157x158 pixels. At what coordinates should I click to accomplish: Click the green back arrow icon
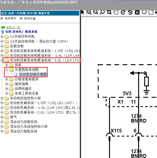3,27
